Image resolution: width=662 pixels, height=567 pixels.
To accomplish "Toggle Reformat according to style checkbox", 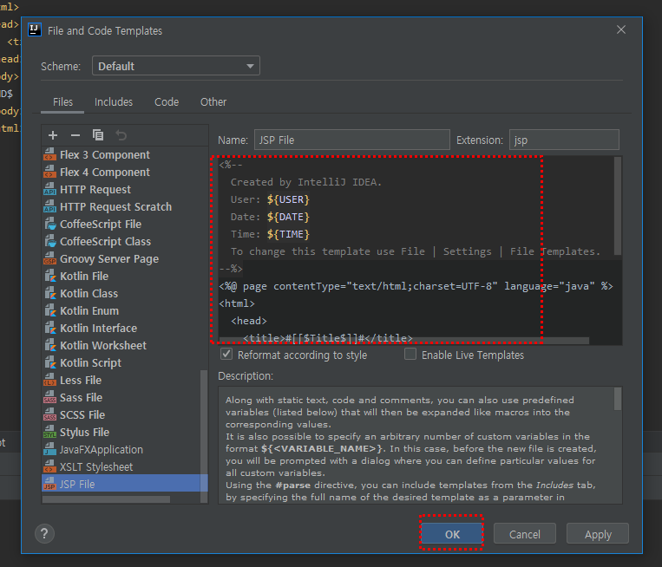I will pyautogui.click(x=226, y=354).
